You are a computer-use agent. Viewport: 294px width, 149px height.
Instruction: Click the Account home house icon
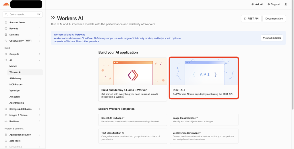6,22
